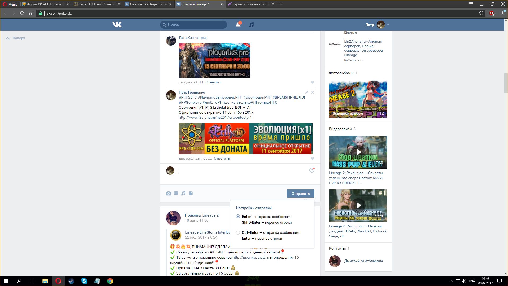
Task: Open the Lin2Anons.ru link
Action: (x=363, y=48)
